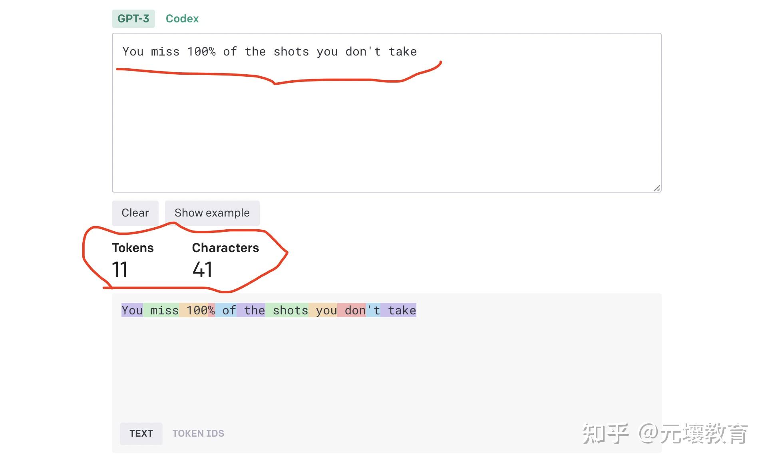Click the ' take' purple token

pos(398,310)
